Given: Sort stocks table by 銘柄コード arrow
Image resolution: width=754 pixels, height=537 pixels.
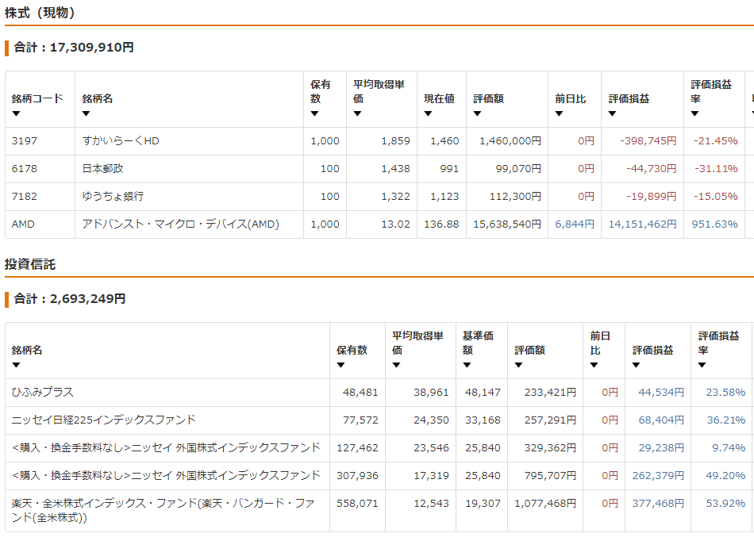Looking at the screenshot, I should click(16, 113).
